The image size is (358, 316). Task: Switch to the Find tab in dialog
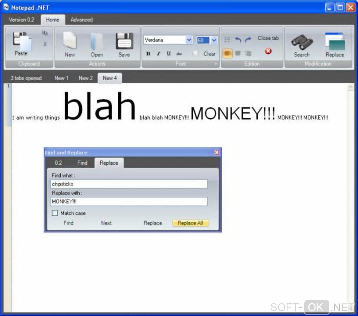(x=82, y=163)
